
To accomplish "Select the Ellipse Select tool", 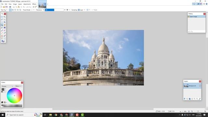I will [2, 22].
